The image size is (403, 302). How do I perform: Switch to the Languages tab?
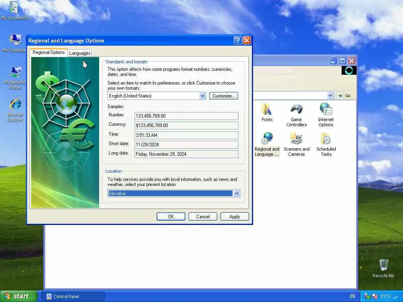click(79, 53)
